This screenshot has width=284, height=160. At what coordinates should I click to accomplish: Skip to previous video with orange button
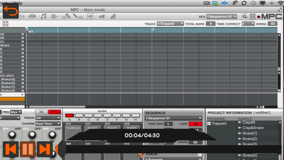11,149
